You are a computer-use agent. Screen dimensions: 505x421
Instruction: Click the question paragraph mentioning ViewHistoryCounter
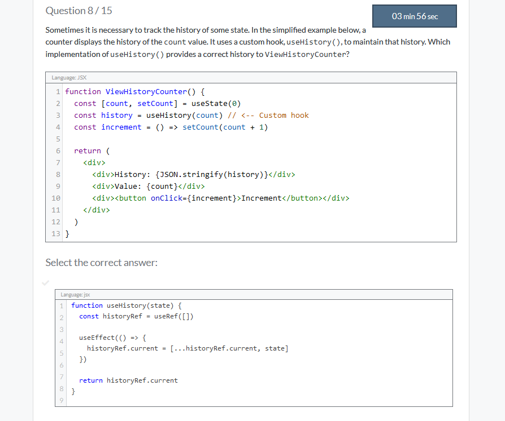coord(247,42)
